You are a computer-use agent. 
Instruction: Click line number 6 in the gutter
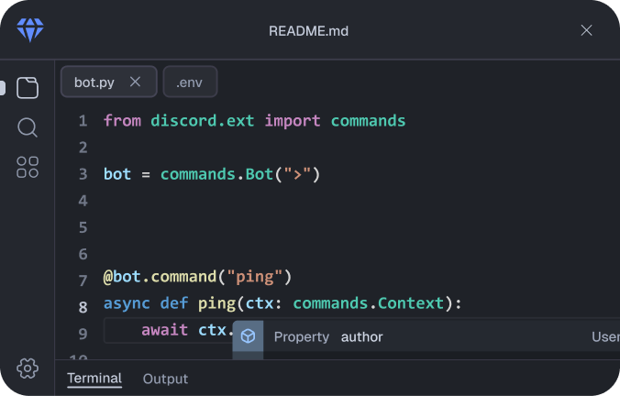point(83,254)
